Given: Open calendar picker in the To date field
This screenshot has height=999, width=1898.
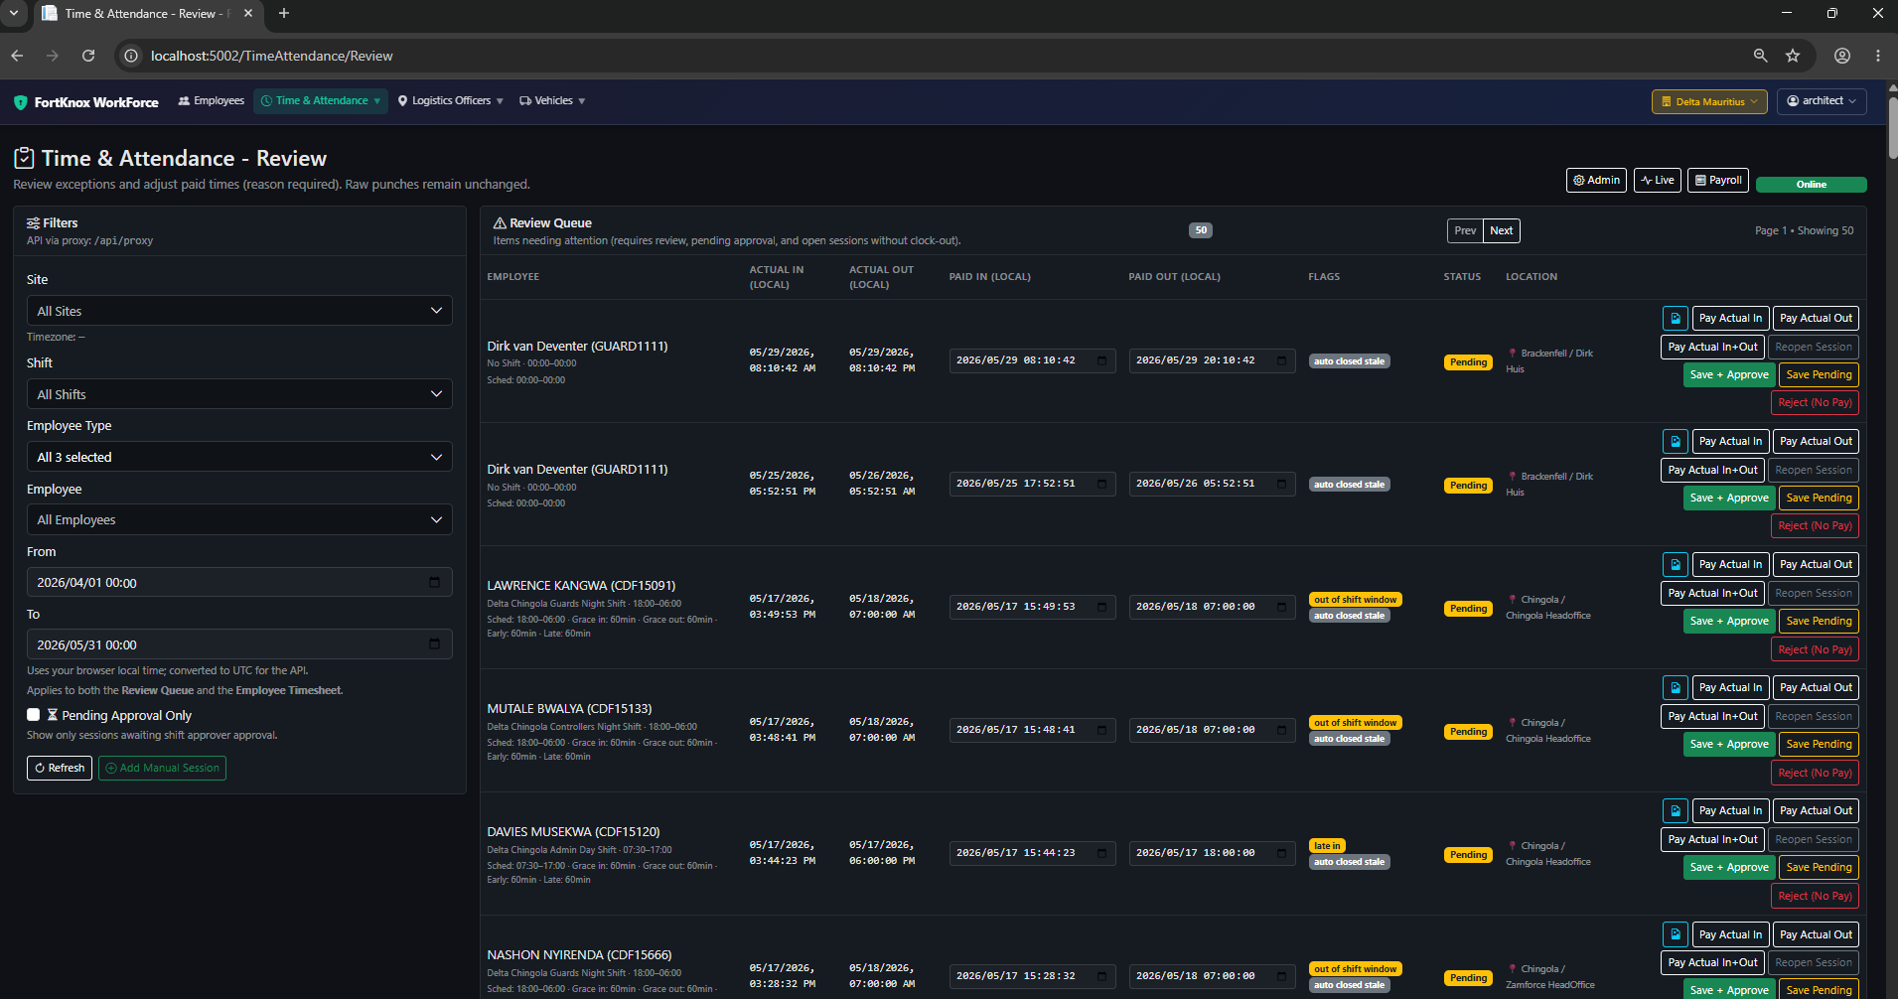Looking at the screenshot, I should click(434, 644).
